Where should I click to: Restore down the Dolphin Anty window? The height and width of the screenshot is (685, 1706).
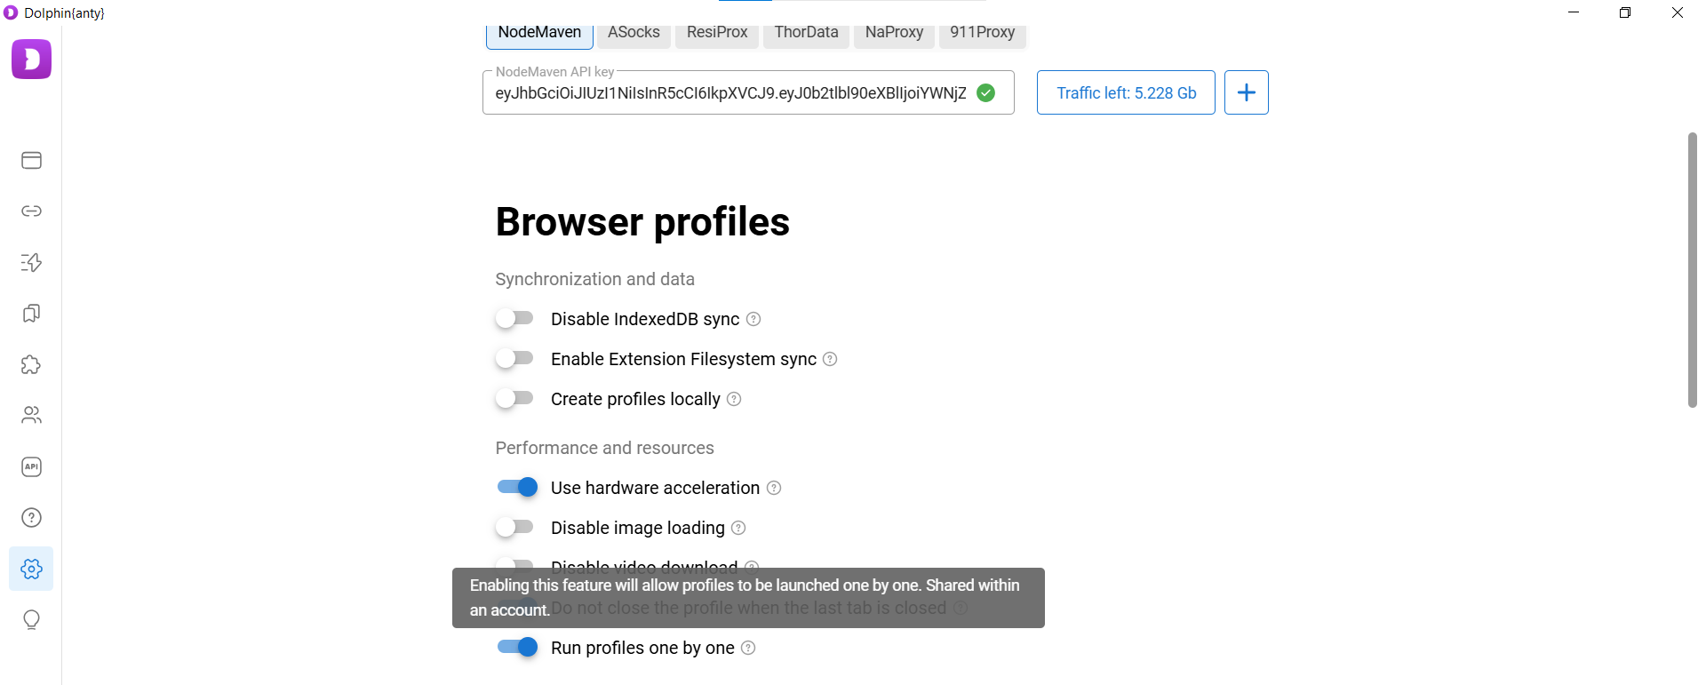tap(1625, 12)
